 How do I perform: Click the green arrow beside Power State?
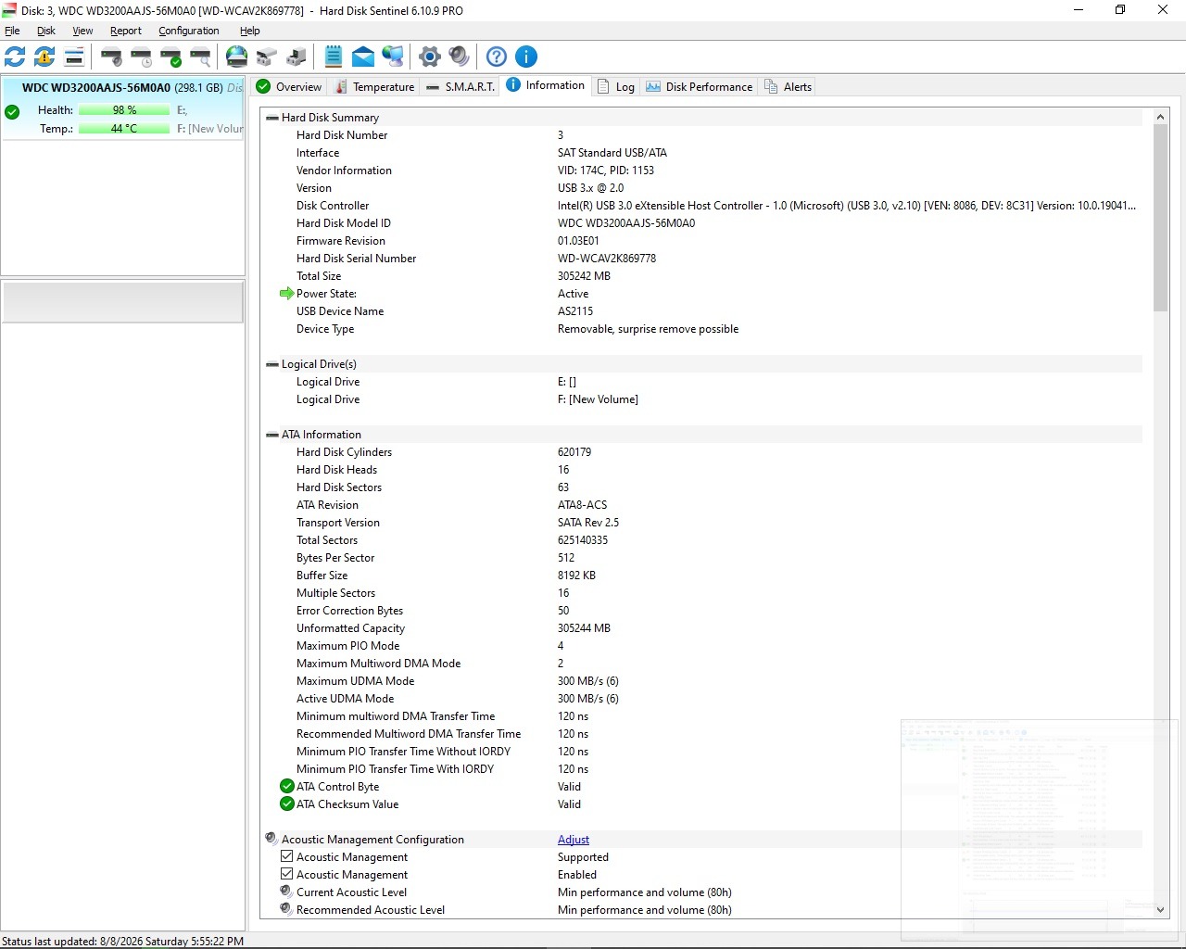click(x=287, y=294)
